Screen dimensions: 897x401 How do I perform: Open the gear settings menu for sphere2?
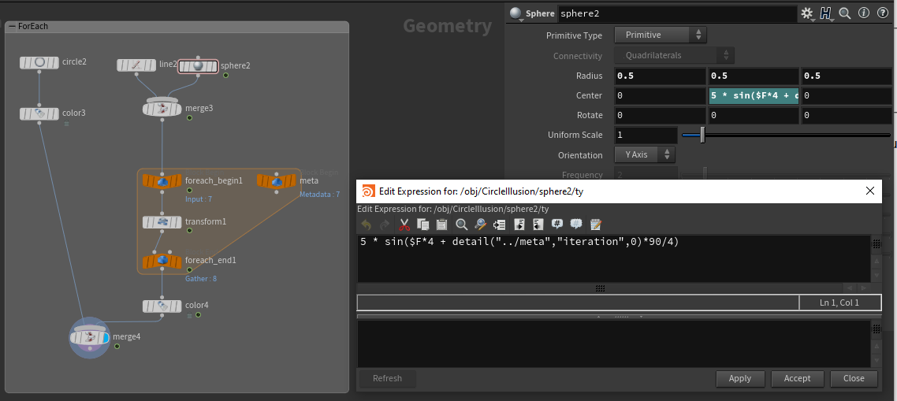[807, 13]
